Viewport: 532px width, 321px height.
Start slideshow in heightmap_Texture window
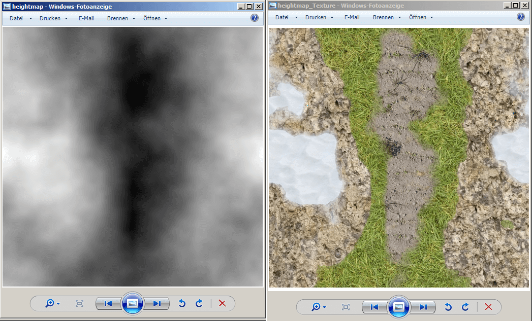pos(399,307)
